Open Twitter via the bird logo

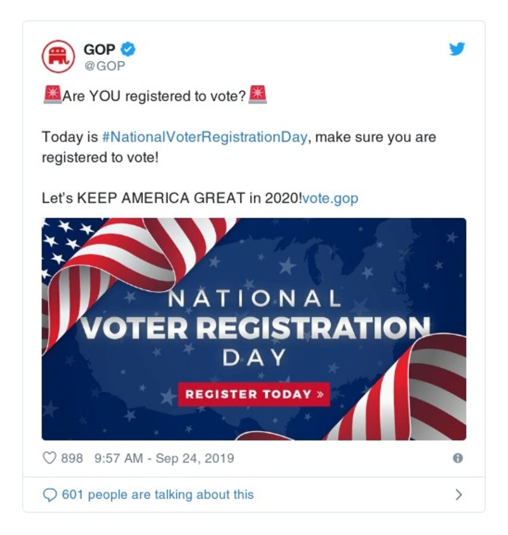point(457,50)
